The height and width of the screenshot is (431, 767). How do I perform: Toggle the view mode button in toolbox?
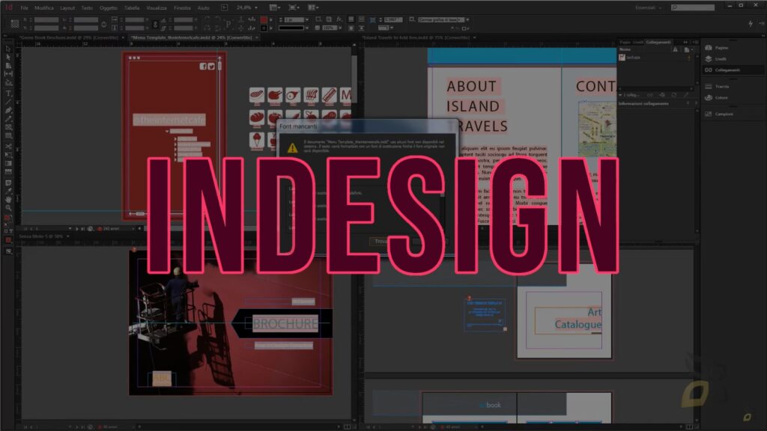(x=8, y=251)
